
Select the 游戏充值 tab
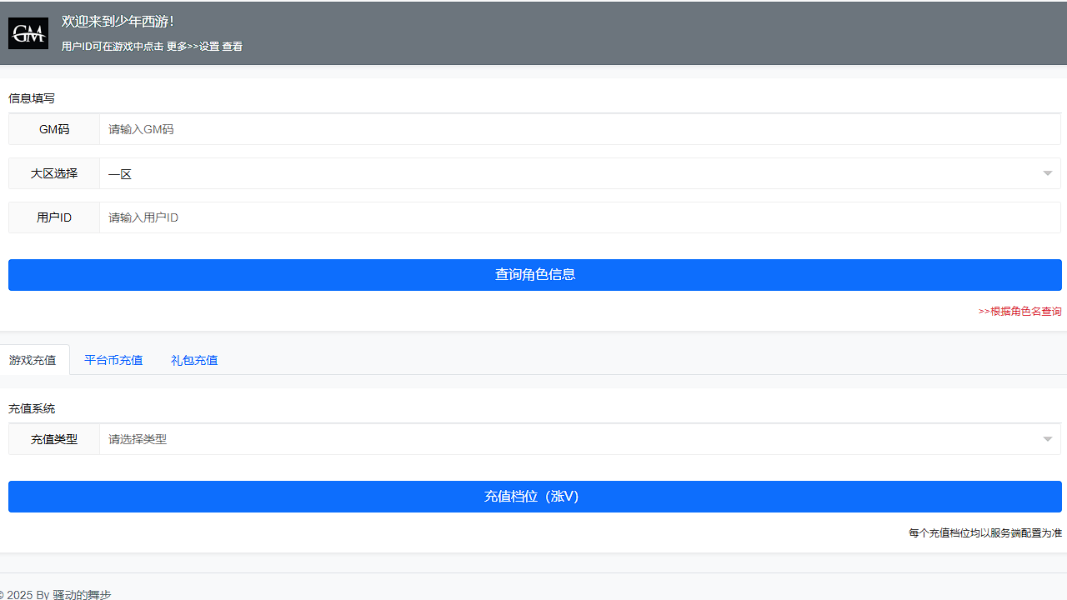33,360
